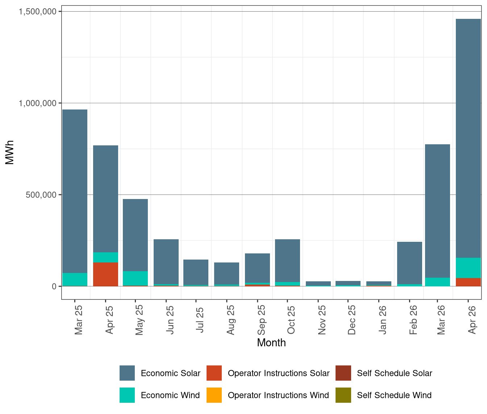Click the Economic Wind segment for Apr 26
Image resolution: width=487 pixels, height=414 pixels.
point(469,268)
